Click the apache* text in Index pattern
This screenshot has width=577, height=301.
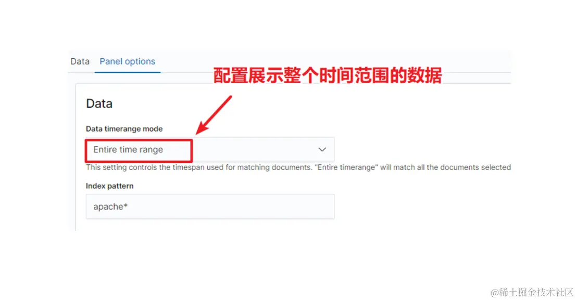(110, 206)
